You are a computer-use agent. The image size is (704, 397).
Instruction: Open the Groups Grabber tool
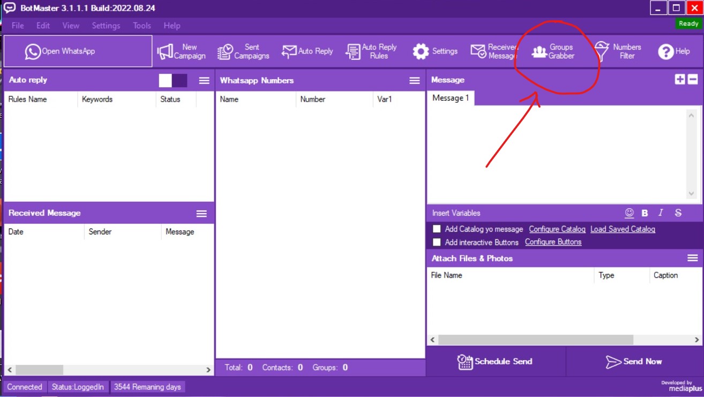pos(553,51)
